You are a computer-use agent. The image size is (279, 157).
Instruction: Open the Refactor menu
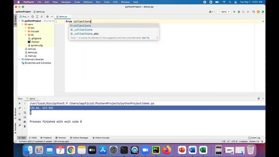88,2
